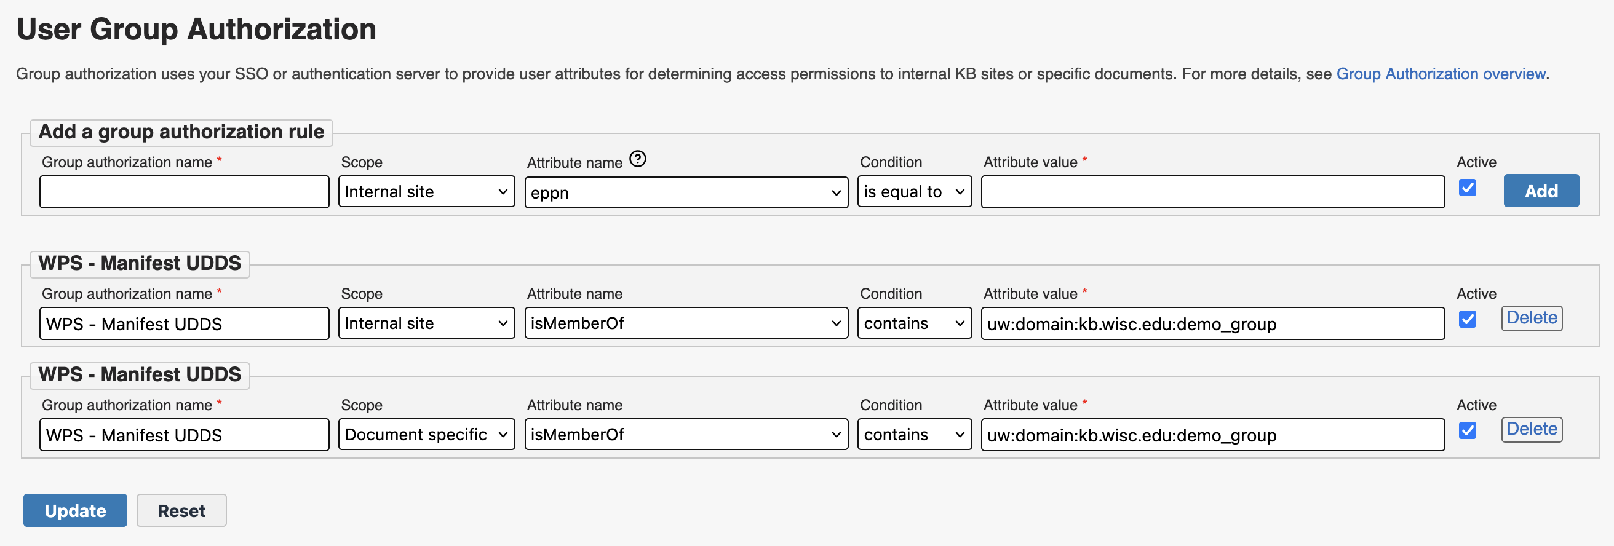Open the Attribute name help tooltip

click(x=638, y=160)
